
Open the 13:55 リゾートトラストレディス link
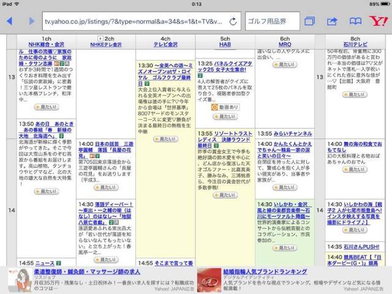tap(225, 139)
